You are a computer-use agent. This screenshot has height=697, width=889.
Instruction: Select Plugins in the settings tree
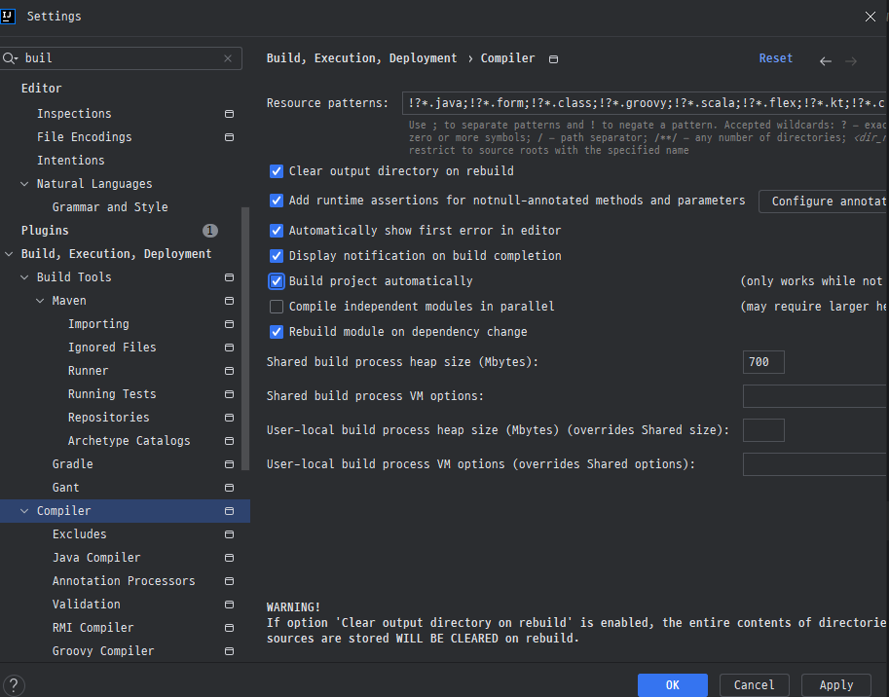click(45, 231)
